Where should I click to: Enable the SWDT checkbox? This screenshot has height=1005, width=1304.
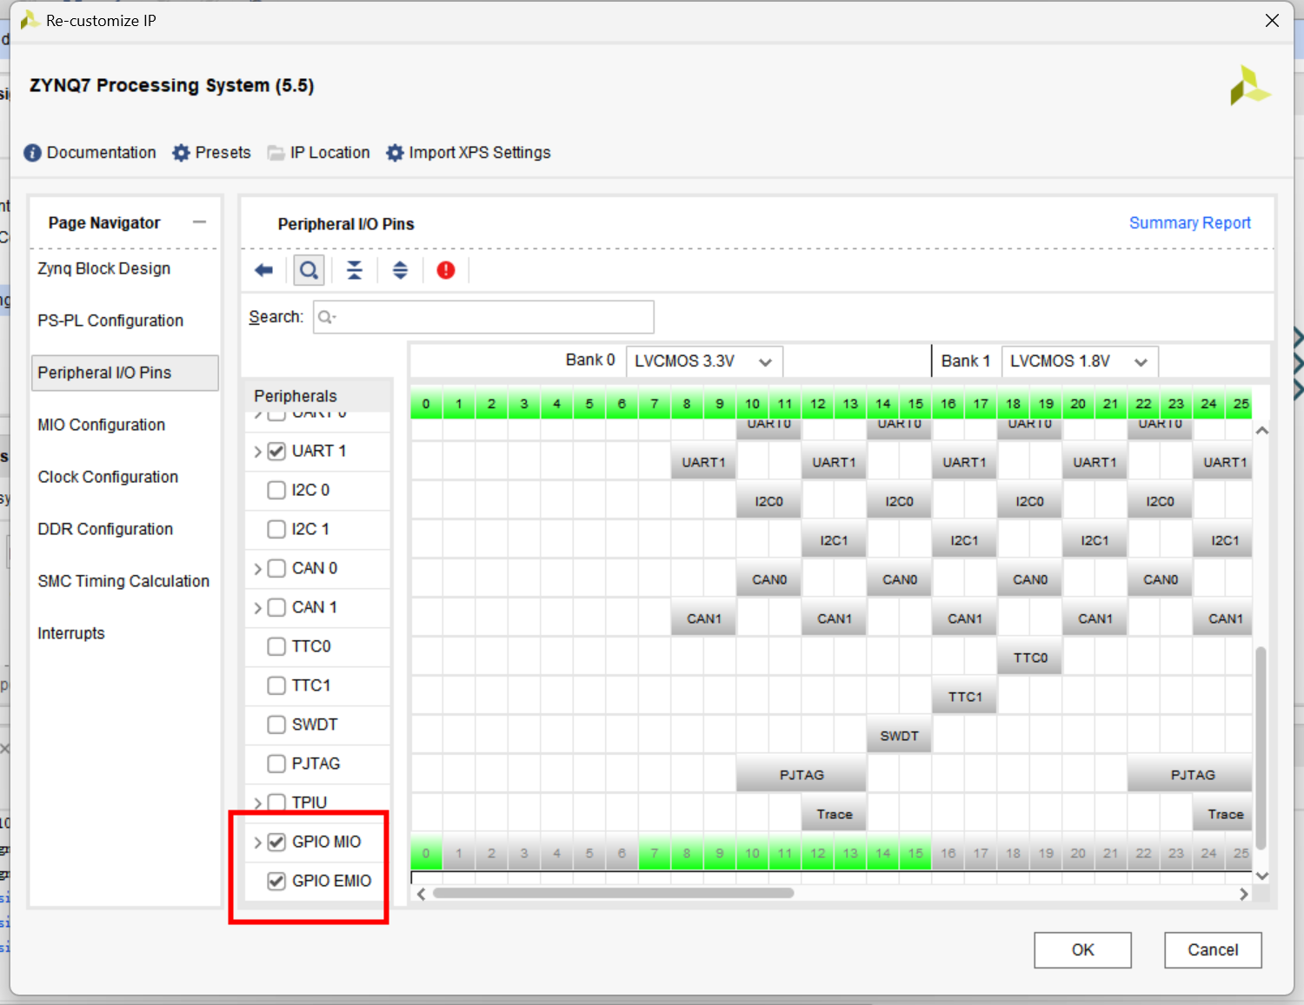[276, 724]
